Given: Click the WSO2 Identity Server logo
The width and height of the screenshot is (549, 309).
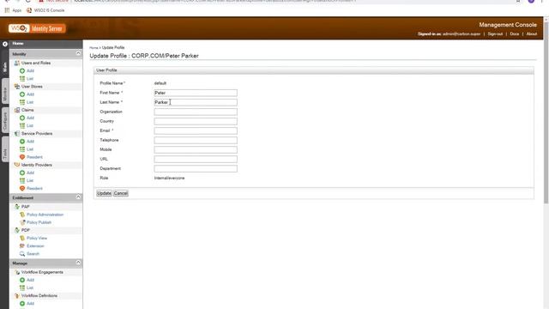Looking at the screenshot, I should pyautogui.click(x=37, y=28).
